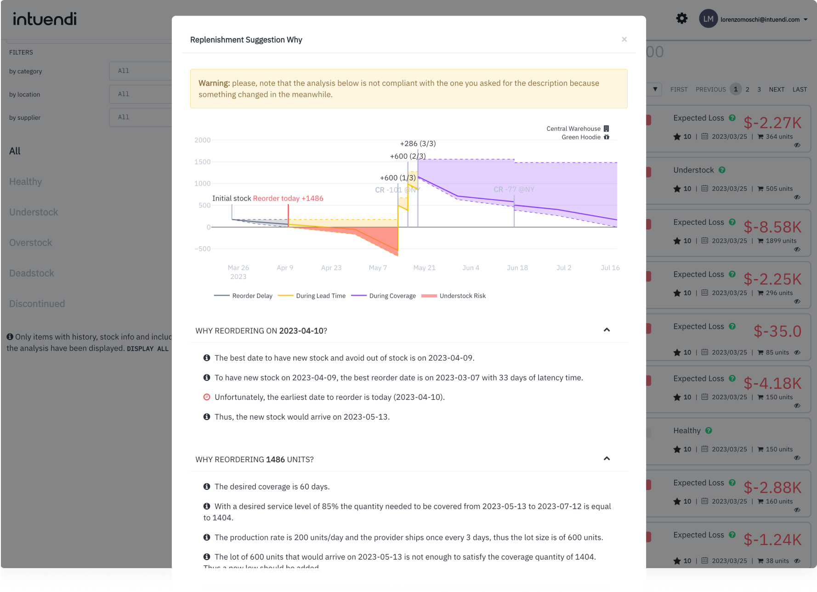Select page 1 in pagination
Image resolution: width=817 pixels, height=592 pixels.
736,89
